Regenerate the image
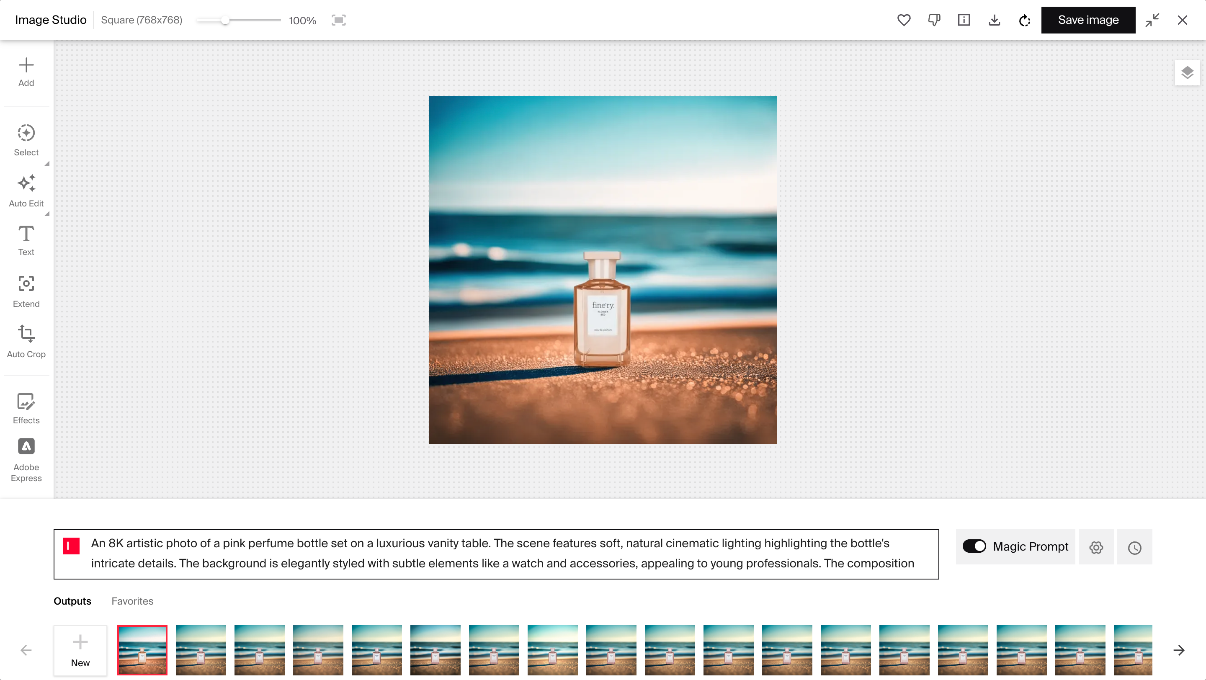 [x=1024, y=20]
